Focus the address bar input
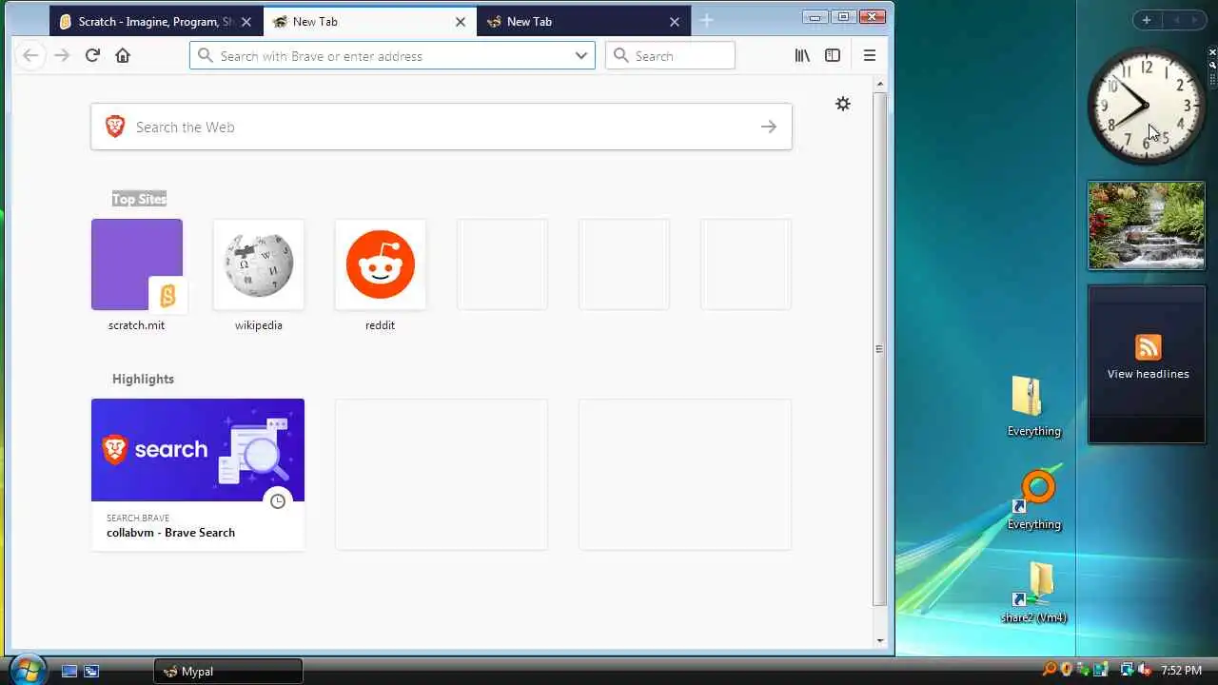 coord(392,56)
